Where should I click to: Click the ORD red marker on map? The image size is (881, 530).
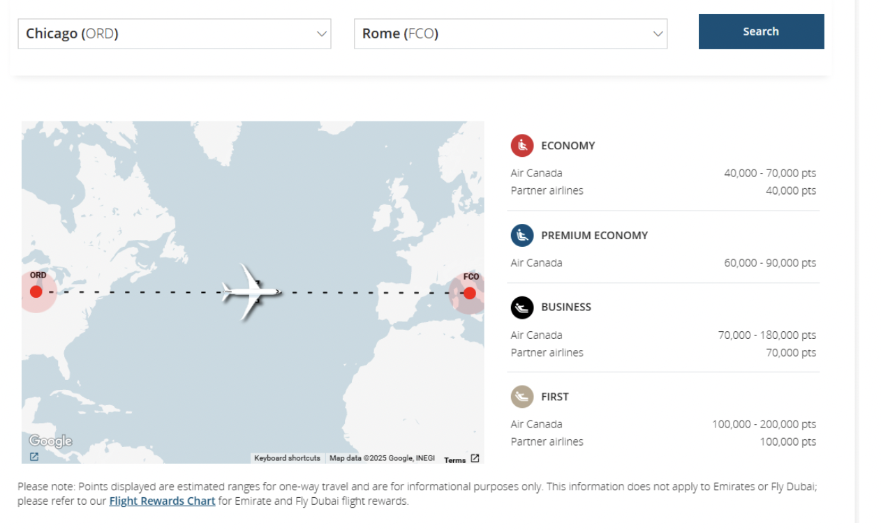[36, 291]
